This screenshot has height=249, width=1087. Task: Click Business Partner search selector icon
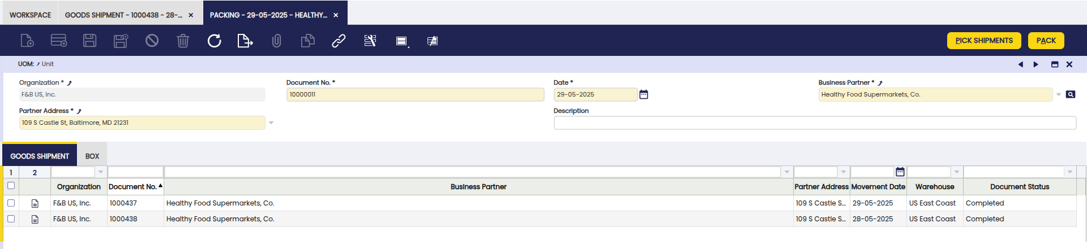coord(1070,95)
